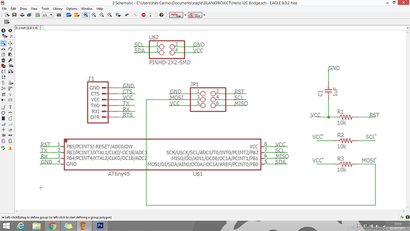Image resolution: width=410 pixels, height=231 pixels.
Task: Select the Paste tool
Action: (x=10, y=55)
